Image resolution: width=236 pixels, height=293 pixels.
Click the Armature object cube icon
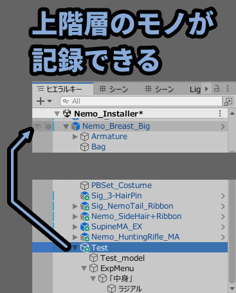pyautogui.click(x=84, y=137)
